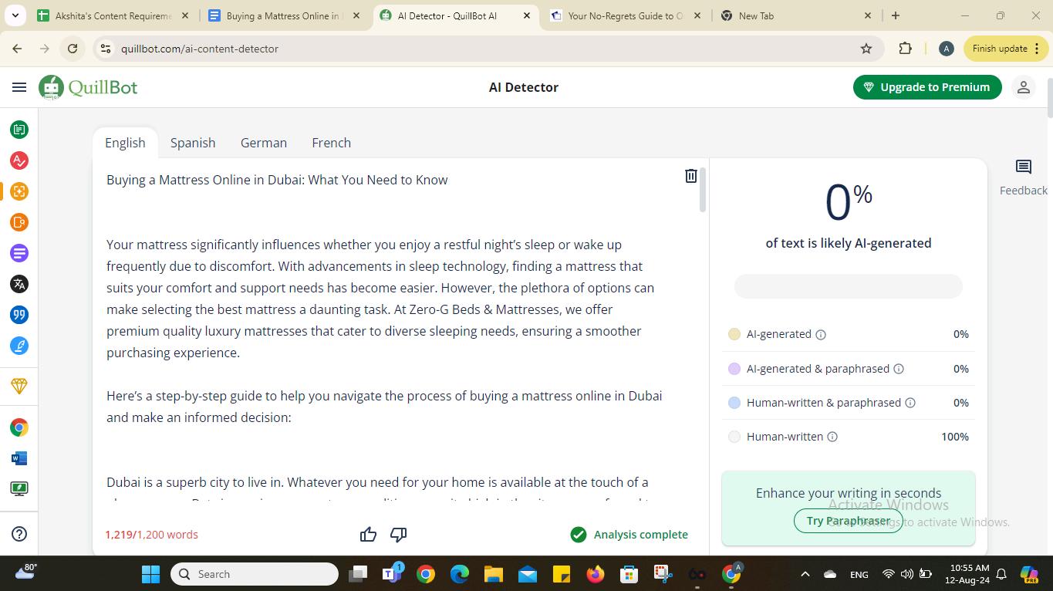Switch to Buying a Mattress Online document tab
The height and width of the screenshot is (591, 1053).
(283, 15)
